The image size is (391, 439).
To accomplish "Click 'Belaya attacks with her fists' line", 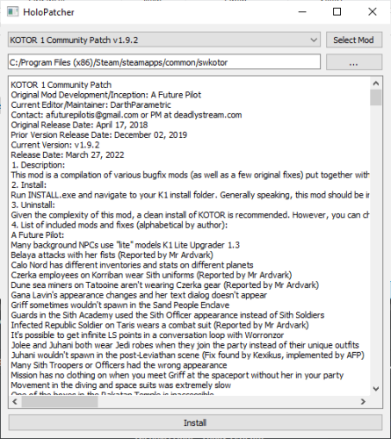I will tap(112, 255).
